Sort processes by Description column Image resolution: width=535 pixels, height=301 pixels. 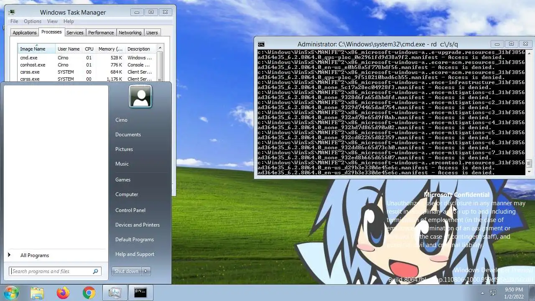[x=140, y=49]
